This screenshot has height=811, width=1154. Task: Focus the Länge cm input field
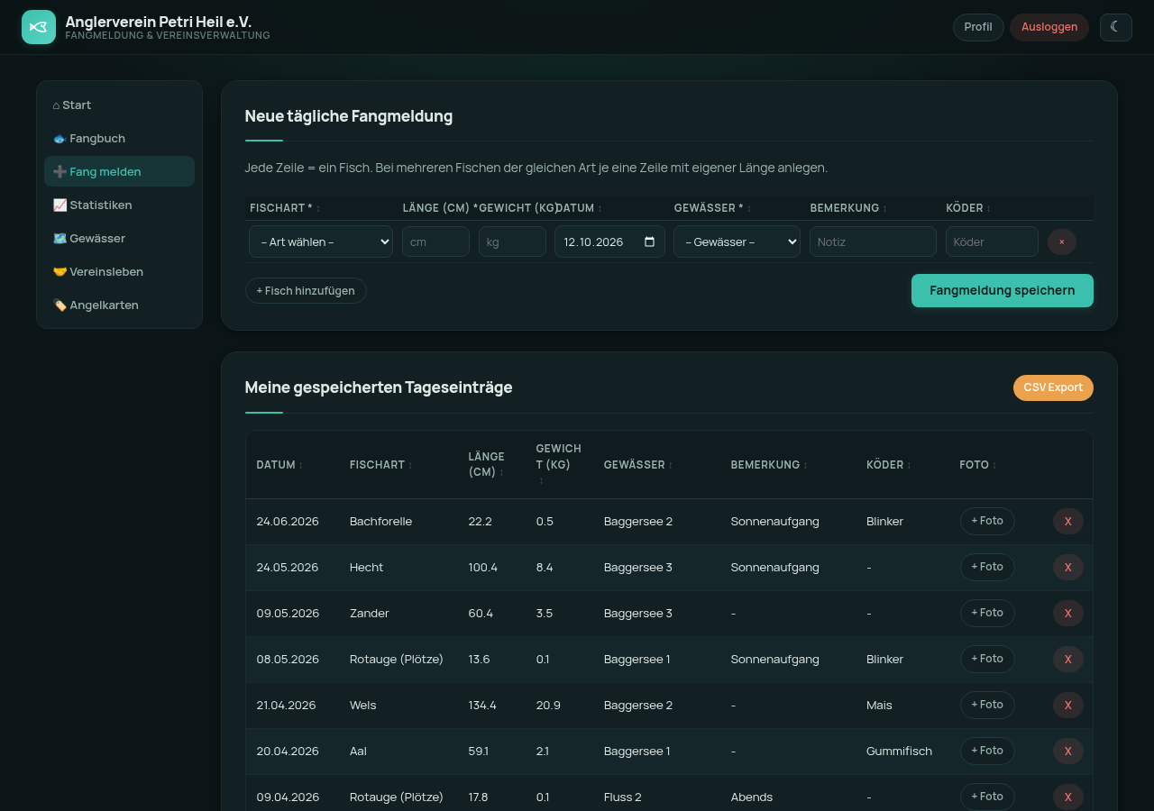point(435,241)
